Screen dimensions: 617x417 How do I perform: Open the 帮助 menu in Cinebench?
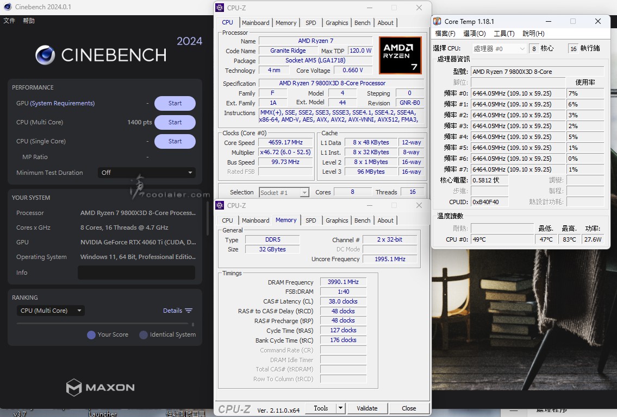tap(29, 21)
